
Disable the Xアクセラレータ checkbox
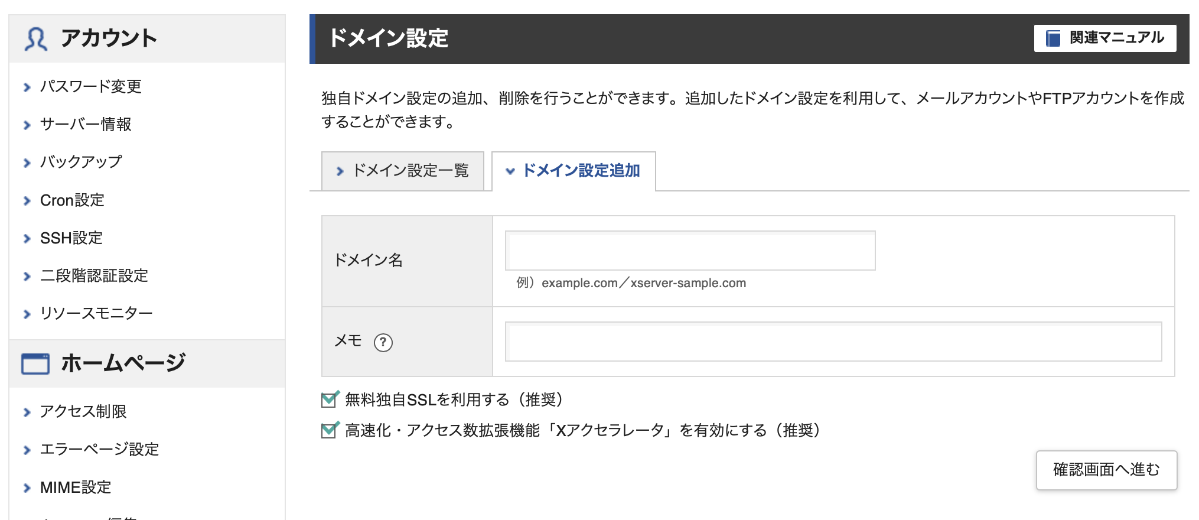(329, 431)
